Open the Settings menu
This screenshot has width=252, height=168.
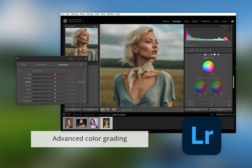pos(90,14)
